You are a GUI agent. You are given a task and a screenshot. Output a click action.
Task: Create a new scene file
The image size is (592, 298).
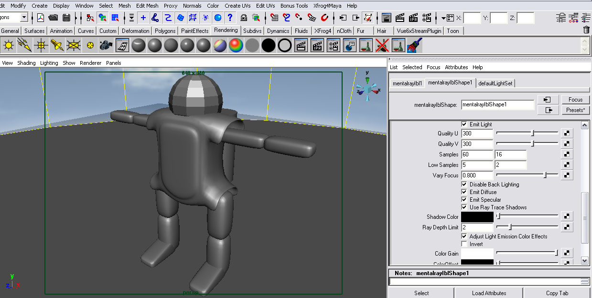[x=41, y=18]
